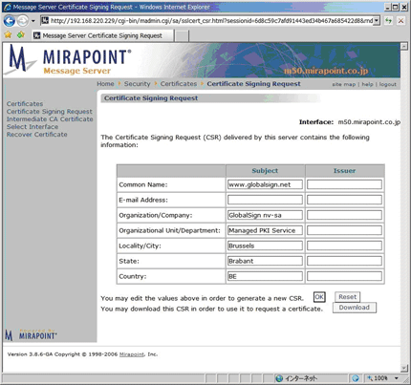Open Intermediate CA Certificate sidebar item
411x385 pixels.
[50, 119]
